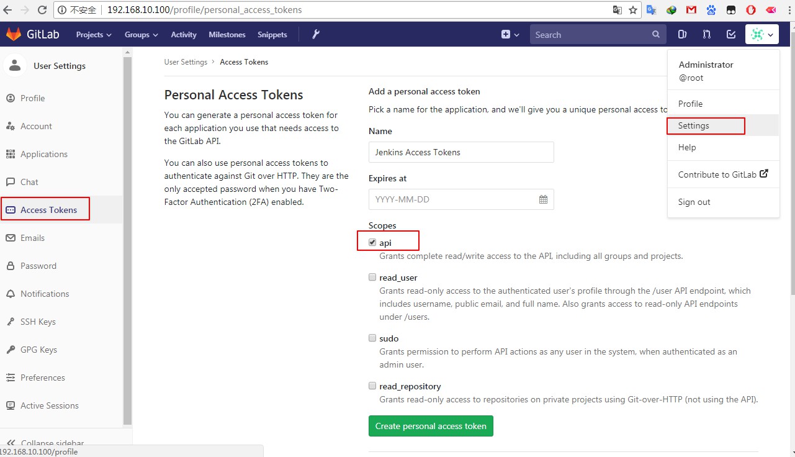Open merge requests icon in navbar

pyautogui.click(x=706, y=35)
